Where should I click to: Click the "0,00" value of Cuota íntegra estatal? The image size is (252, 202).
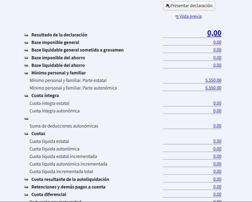[x=218, y=103]
